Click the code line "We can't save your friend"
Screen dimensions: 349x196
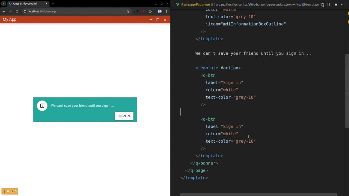pos(253,53)
